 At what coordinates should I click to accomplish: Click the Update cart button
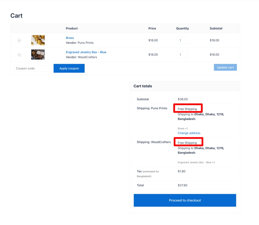click(x=225, y=67)
